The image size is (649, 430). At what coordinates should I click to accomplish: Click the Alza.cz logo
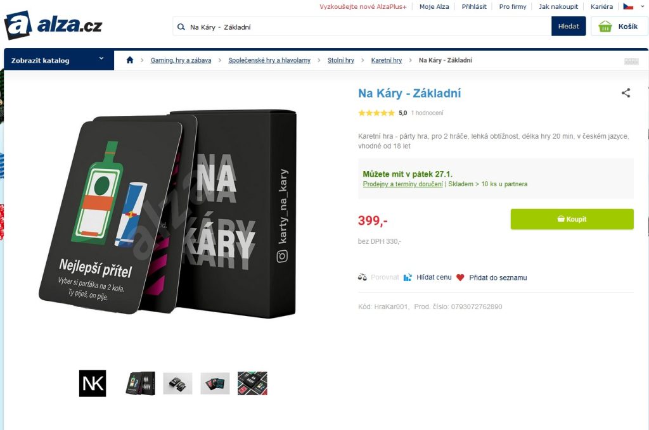tap(53, 25)
